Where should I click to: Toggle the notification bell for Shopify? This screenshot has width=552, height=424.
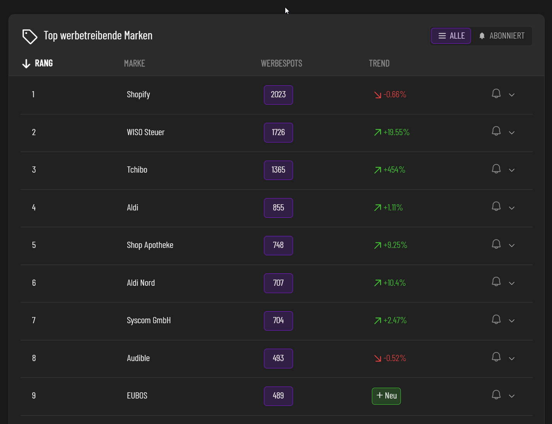496,93
